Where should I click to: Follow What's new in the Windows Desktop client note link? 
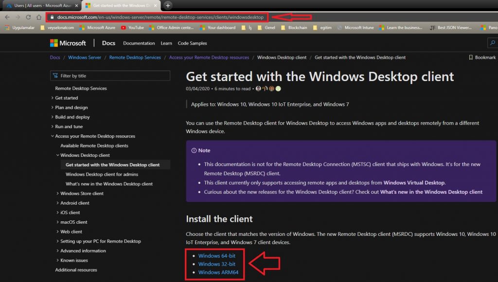pyautogui.click(x=431, y=192)
